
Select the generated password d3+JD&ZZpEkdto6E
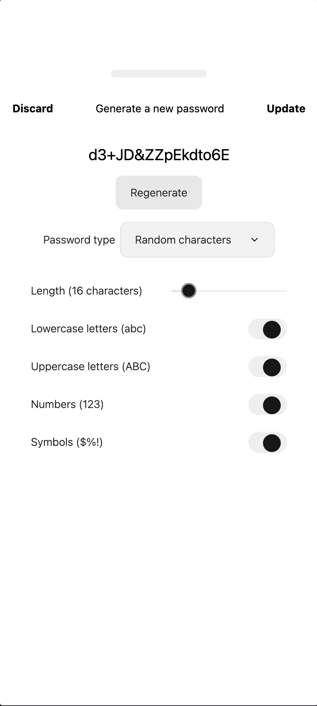159,155
